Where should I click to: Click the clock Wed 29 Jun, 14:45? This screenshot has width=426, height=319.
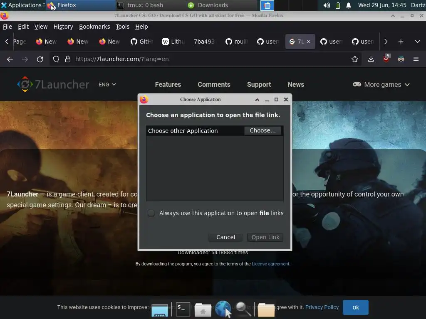(382, 5)
